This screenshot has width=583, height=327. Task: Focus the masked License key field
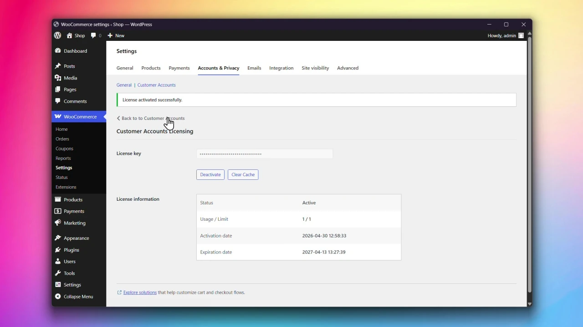tap(265, 154)
